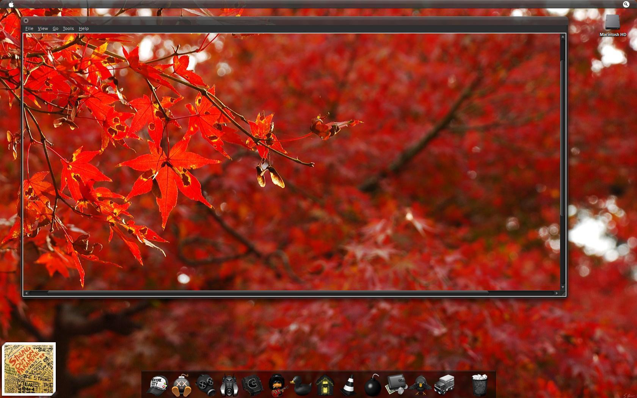Launch the duck with guitar dock icon

[x=278, y=385]
